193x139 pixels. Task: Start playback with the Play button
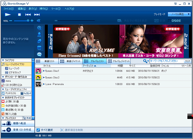[x=8, y=15]
